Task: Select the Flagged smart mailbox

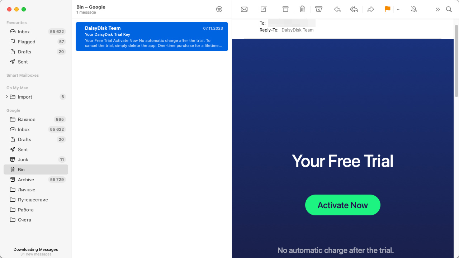Action: pos(27,42)
